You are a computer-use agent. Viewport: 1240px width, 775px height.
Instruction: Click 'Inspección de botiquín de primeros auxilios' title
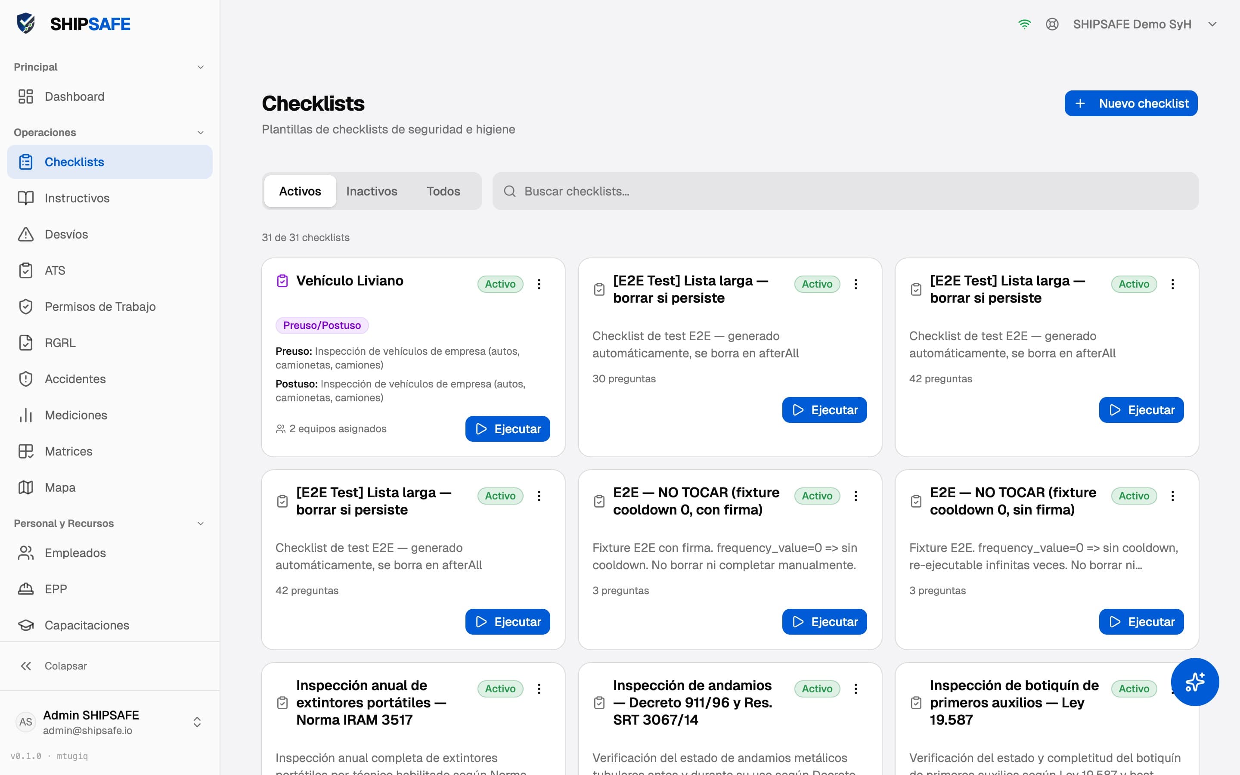(x=1014, y=702)
